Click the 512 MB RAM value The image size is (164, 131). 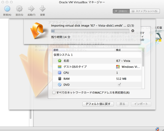click(121, 79)
